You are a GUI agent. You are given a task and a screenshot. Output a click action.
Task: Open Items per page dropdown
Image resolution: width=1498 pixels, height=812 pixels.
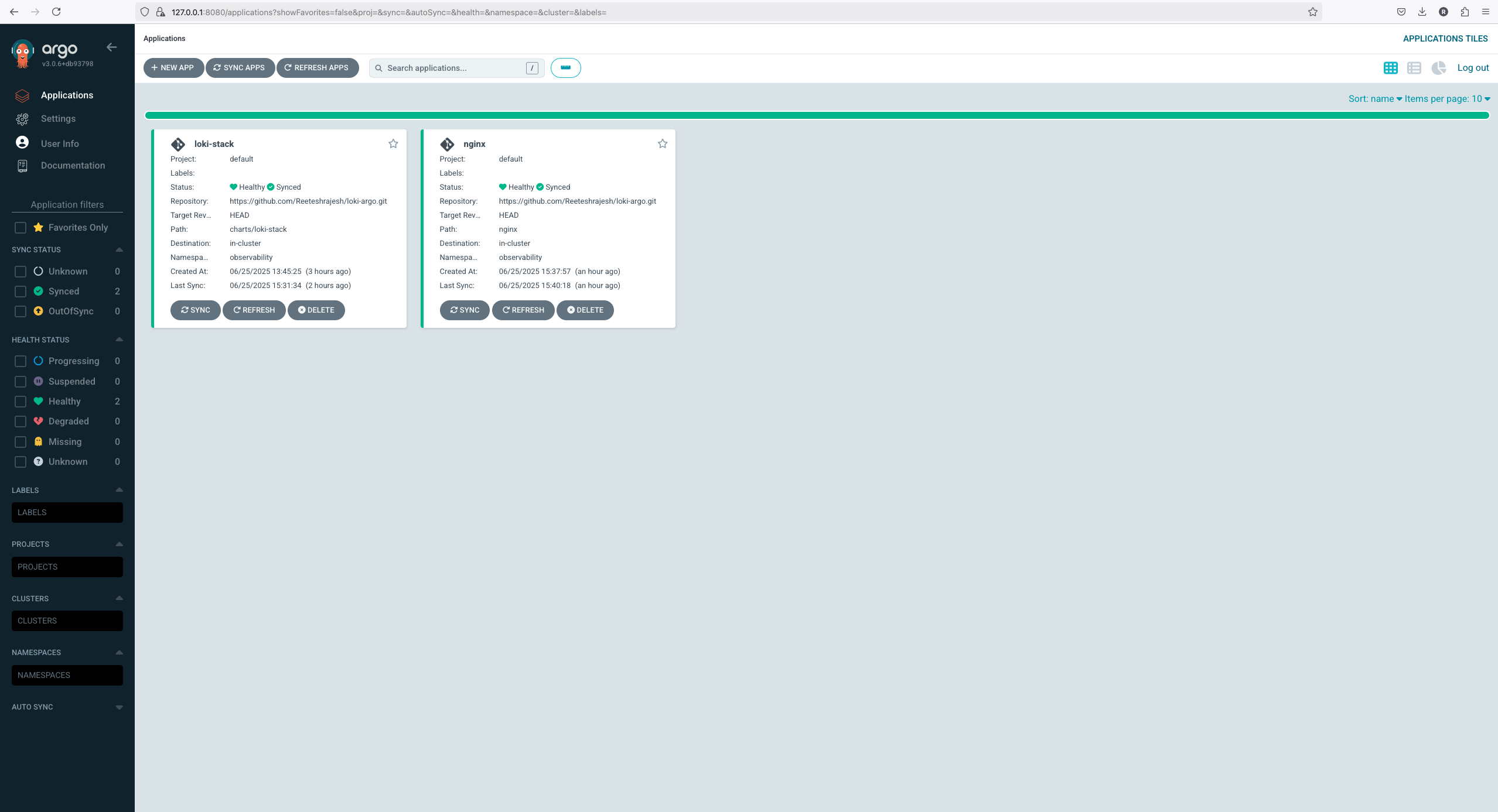[1446, 99]
